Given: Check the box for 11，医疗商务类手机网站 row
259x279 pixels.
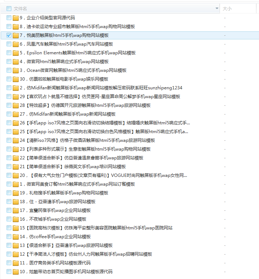Looking at the screenshot, I should (9, 263).
